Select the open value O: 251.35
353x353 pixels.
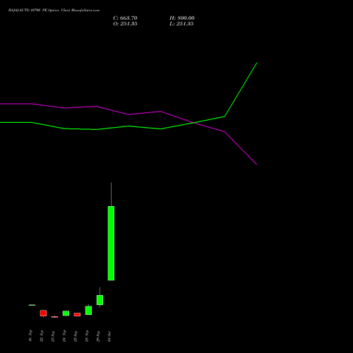coord(125,24)
